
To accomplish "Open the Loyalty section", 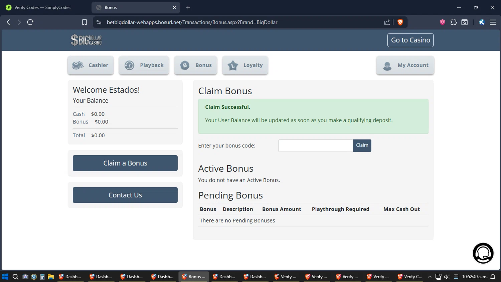I will coord(245,65).
